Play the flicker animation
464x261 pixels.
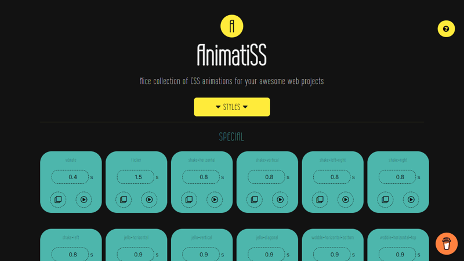149,200
